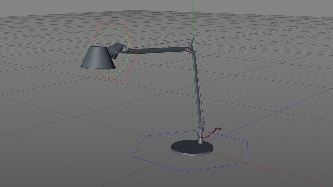Select the joint connecting shade to arm
The image size is (333, 187).
click(x=128, y=50)
